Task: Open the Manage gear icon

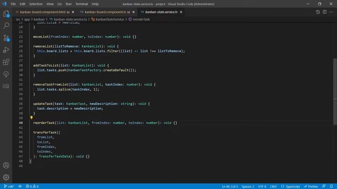Action: 6,177
